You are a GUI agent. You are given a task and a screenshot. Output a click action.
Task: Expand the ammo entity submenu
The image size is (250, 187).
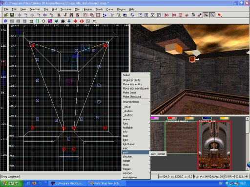[136, 119]
